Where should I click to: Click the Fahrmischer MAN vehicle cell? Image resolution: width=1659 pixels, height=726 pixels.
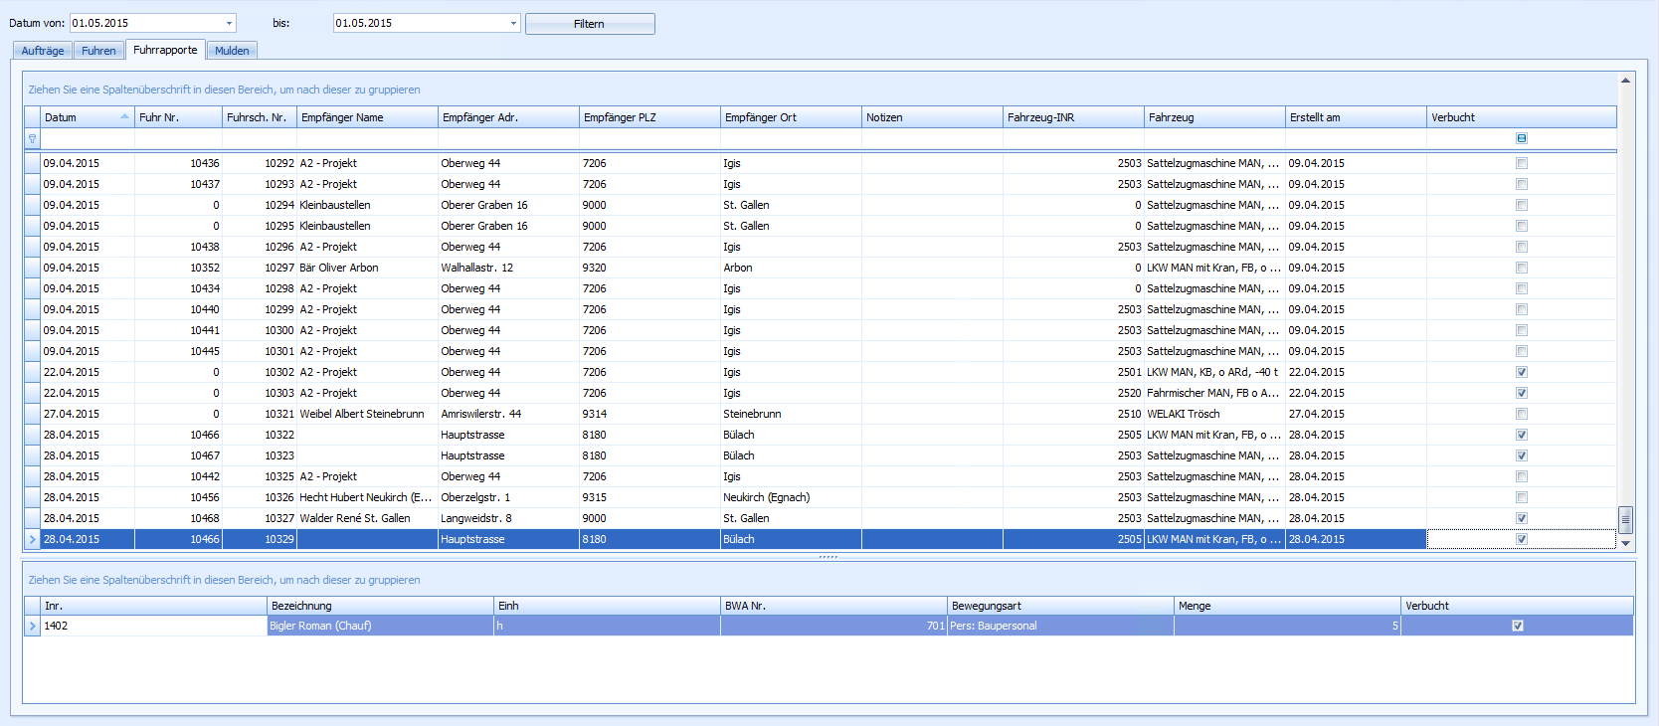(1212, 393)
